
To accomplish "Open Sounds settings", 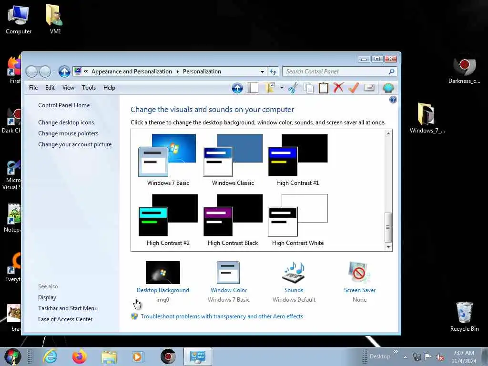I will (294, 281).
